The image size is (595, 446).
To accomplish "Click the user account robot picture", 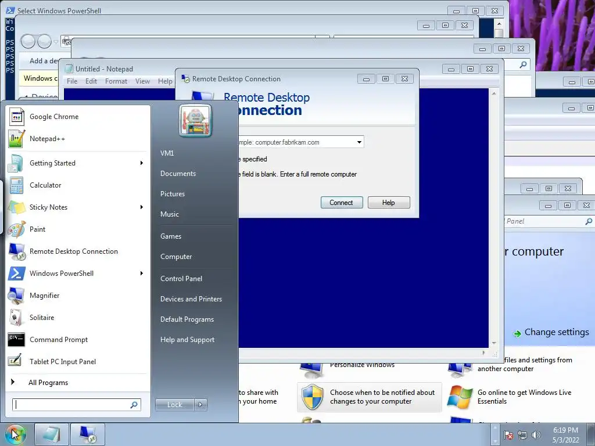I will [195, 121].
